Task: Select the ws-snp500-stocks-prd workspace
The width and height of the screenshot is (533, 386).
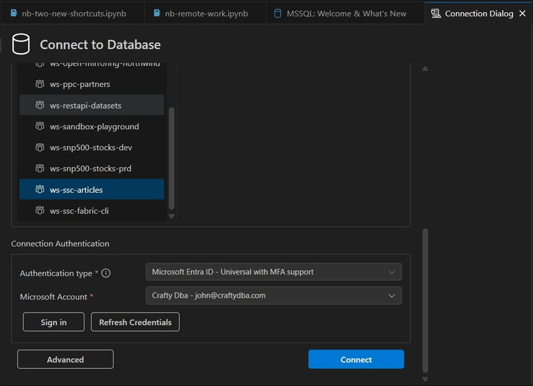Action: [90, 168]
